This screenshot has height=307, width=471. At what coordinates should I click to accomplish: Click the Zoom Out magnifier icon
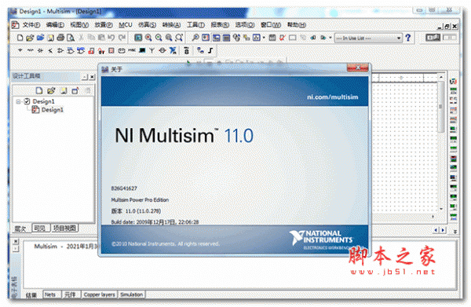159,38
